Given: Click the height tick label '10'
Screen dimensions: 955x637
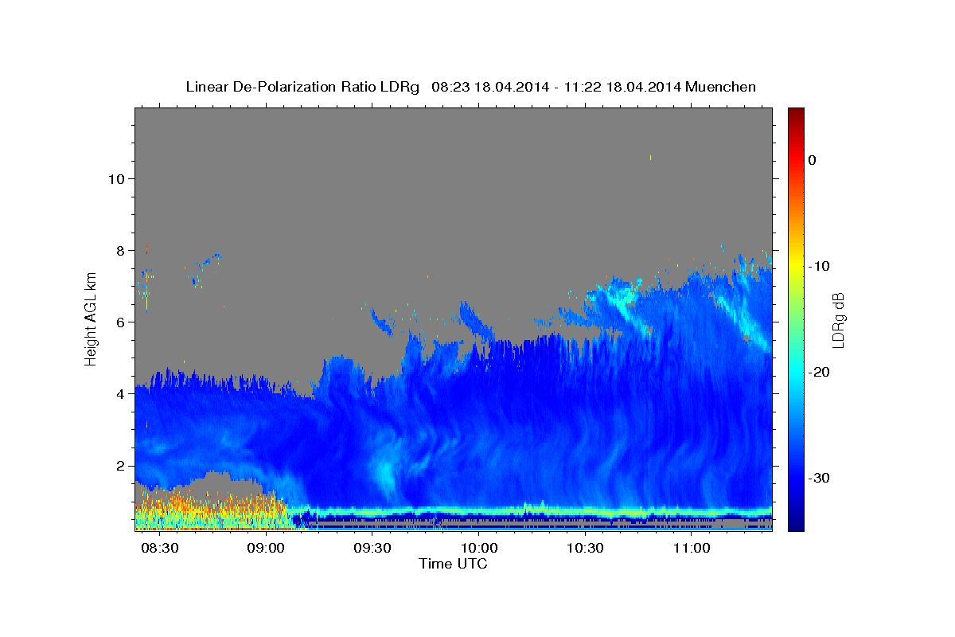Looking at the screenshot, I should (x=115, y=178).
